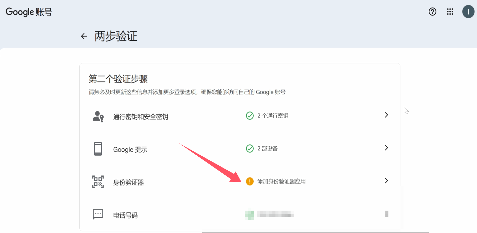477x233 pixels.
Task: Click the green check next to 2 个通行密钥
Action: (x=250, y=116)
